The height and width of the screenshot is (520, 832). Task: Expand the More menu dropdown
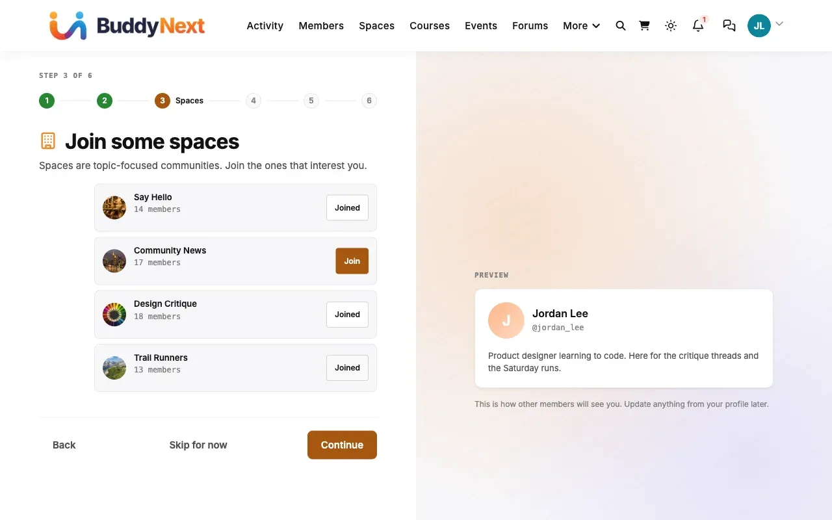coord(581,26)
